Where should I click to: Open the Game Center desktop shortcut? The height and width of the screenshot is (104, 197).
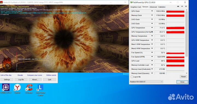click(x=40, y=90)
